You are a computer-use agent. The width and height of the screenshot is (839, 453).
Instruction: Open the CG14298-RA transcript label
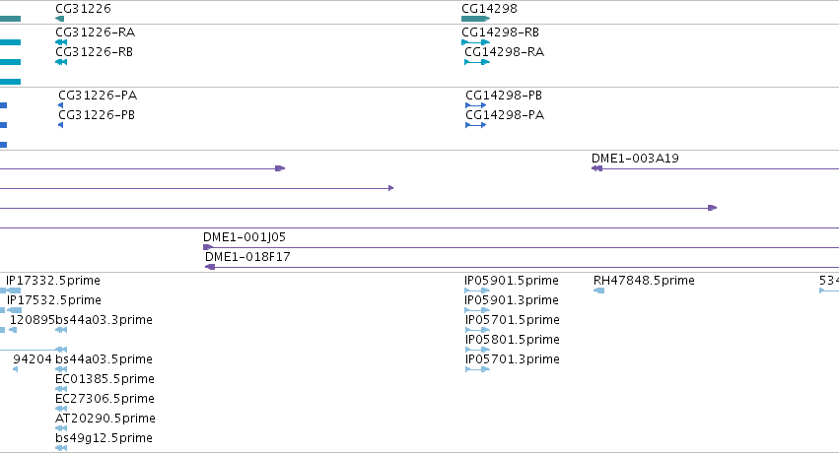(x=504, y=52)
